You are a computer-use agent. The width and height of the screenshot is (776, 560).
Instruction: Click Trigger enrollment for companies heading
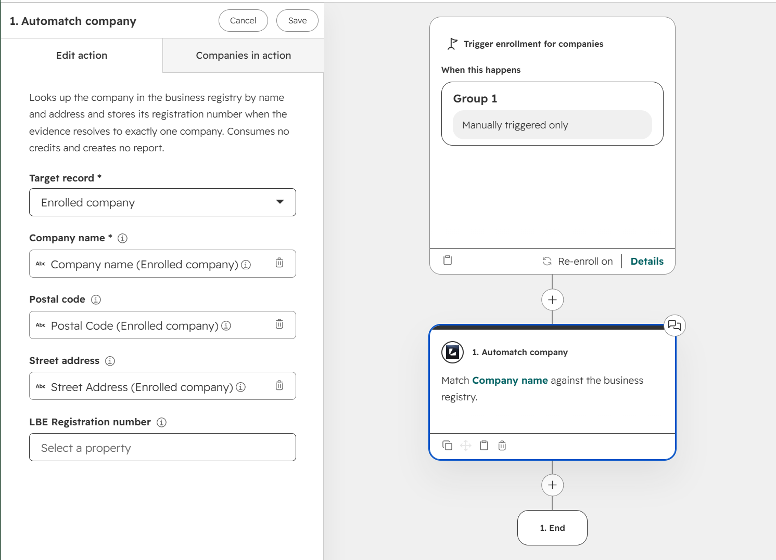coord(533,44)
